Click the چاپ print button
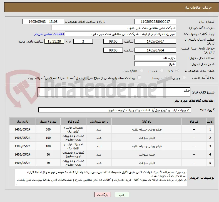Screen dimensions: 219x202 coord(122,194)
